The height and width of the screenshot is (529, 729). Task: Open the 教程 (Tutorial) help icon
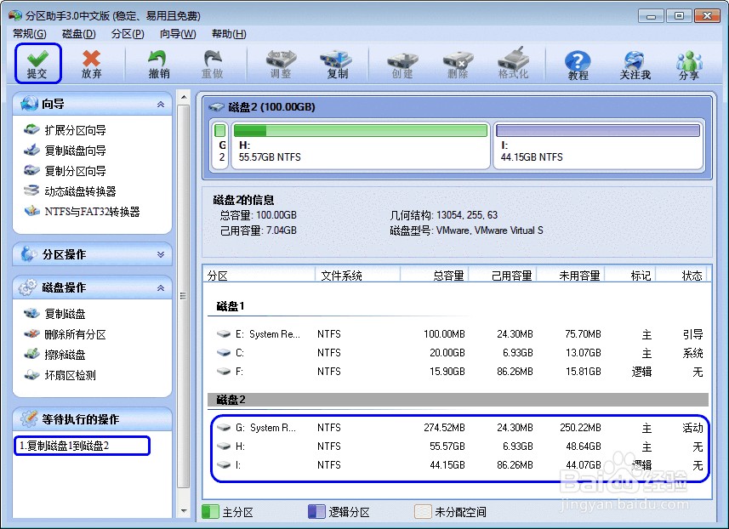[x=578, y=65]
